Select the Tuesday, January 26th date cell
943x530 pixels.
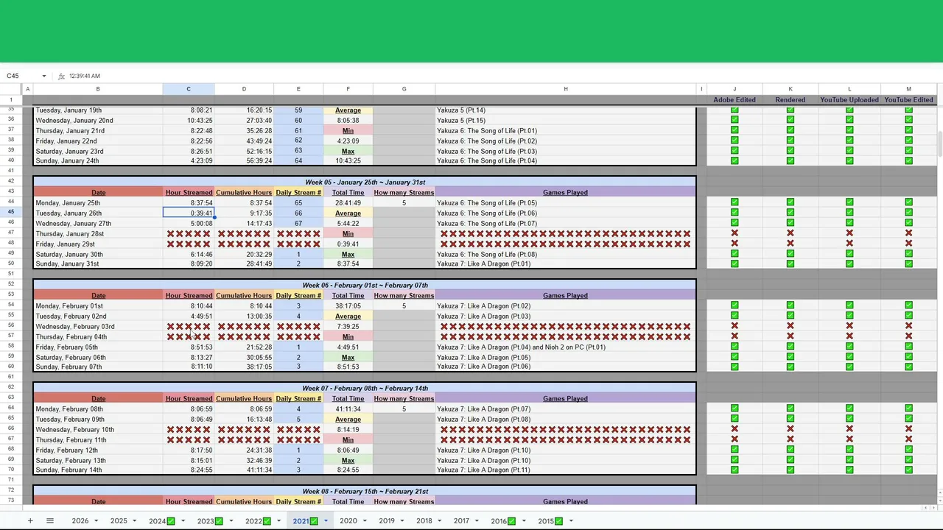[98, 213]
